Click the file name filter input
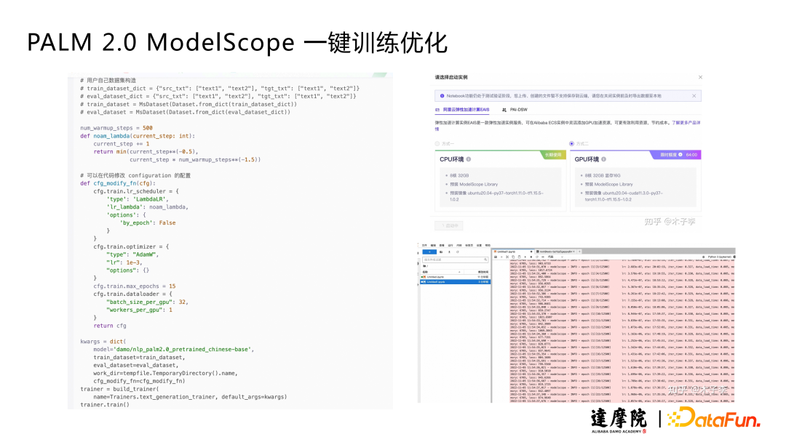 click(456, 260)
